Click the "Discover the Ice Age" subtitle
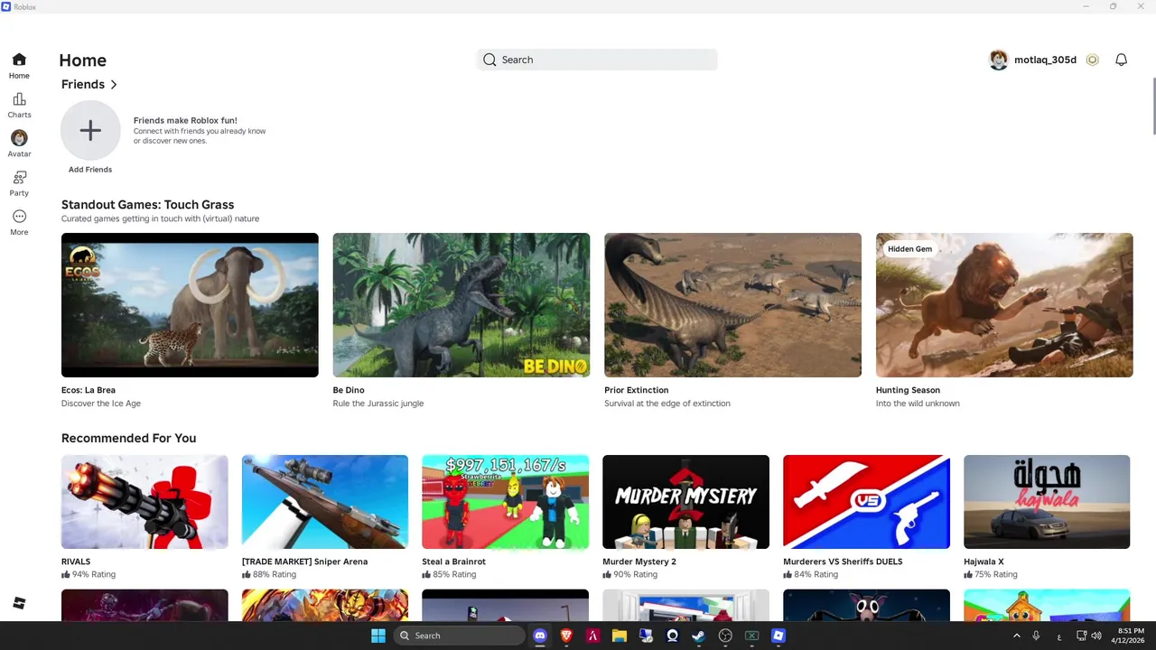The width and height of the screenshot is (1156, 650). tap(101, 404)
